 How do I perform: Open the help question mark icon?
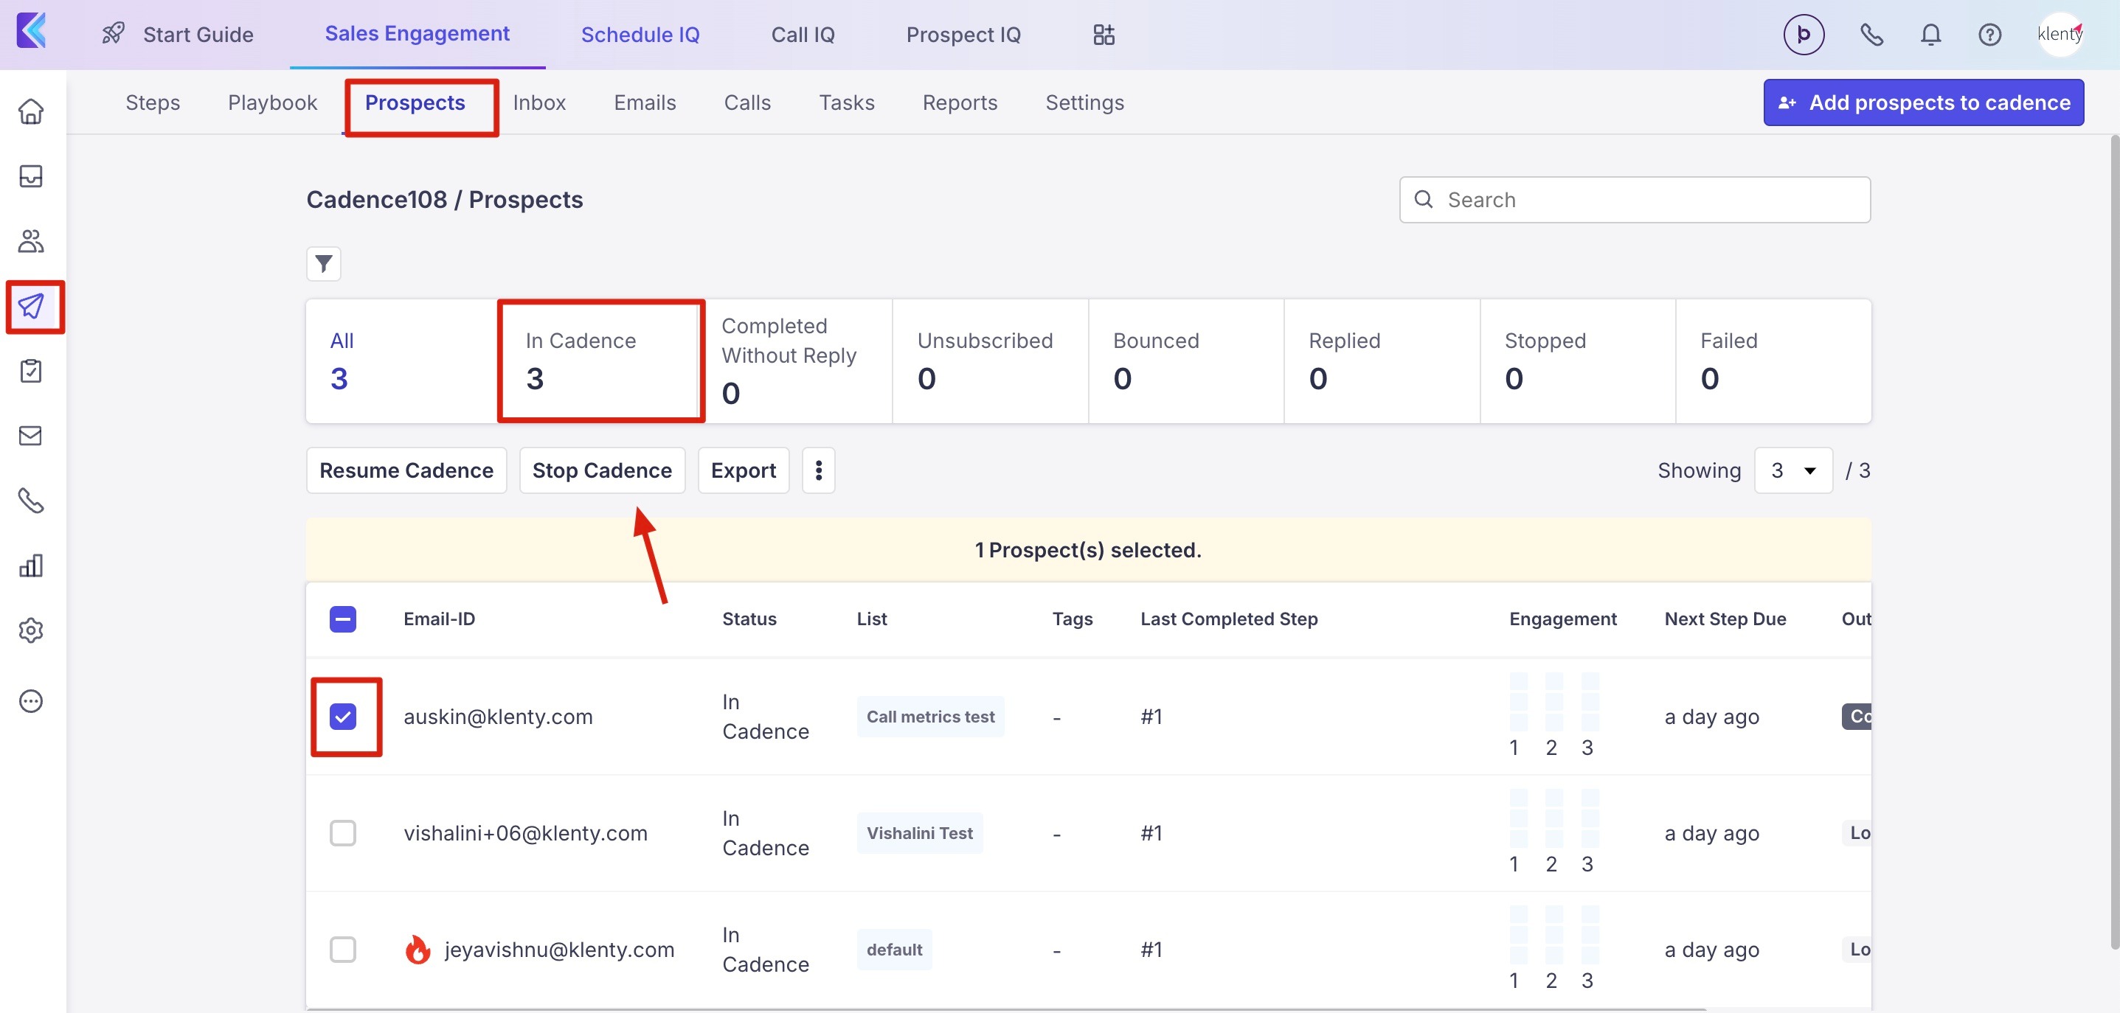click(1989, 35)
